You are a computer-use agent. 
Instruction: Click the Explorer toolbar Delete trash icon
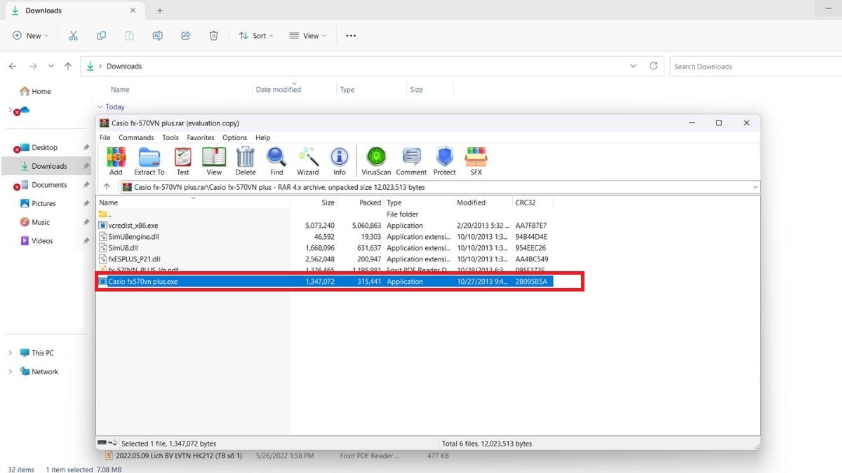[x=214, y=36]
